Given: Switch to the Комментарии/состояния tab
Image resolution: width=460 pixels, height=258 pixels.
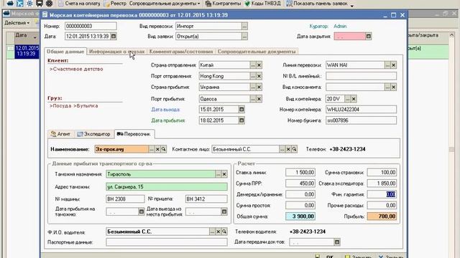Looking at the screenshot, I should coord(181,52).
